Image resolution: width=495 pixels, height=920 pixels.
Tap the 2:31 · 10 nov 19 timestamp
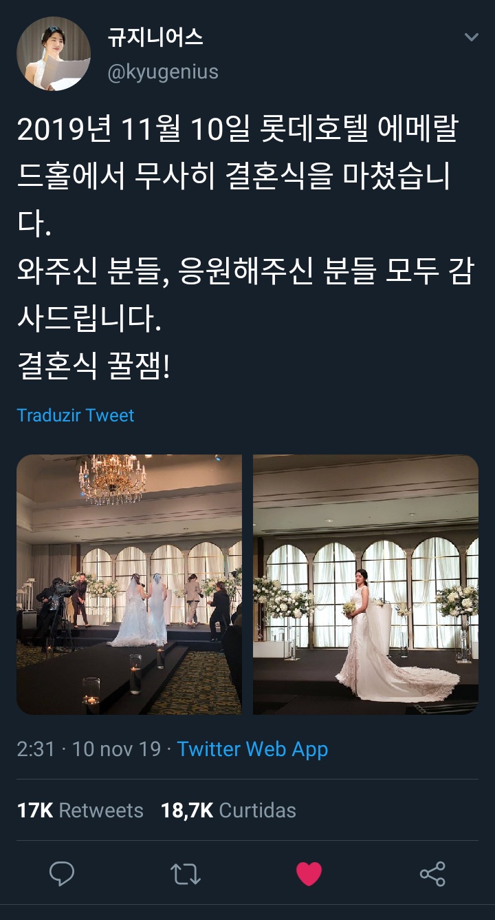(x=89, y=749)
